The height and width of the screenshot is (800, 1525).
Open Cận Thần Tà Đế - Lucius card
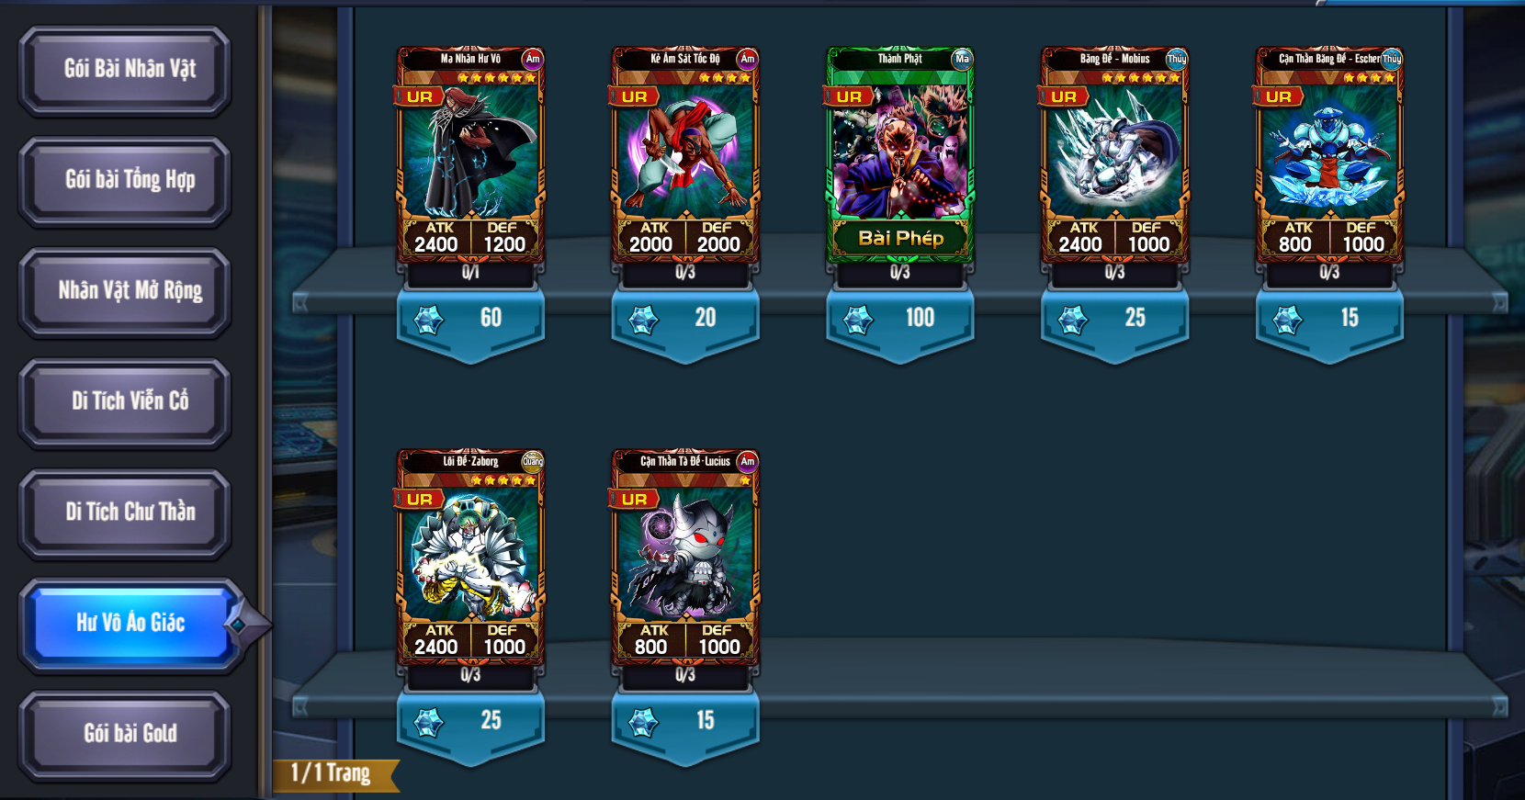tap(685, 558)
